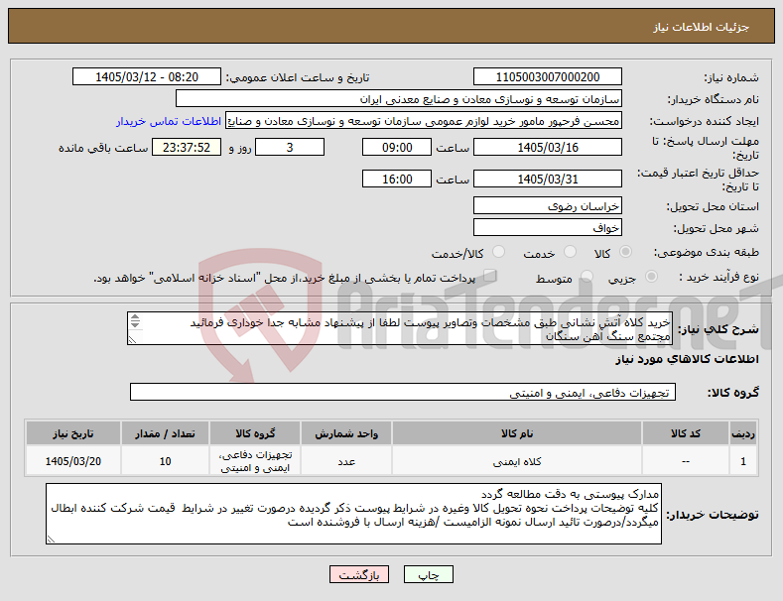Click scroll down arrow in description box

point(135,324)
